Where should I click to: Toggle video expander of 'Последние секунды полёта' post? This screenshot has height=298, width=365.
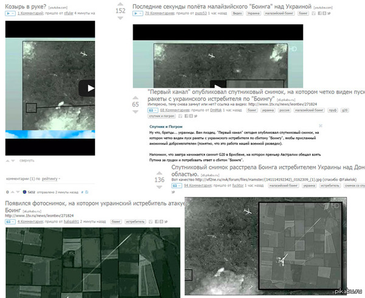(138, 13)
